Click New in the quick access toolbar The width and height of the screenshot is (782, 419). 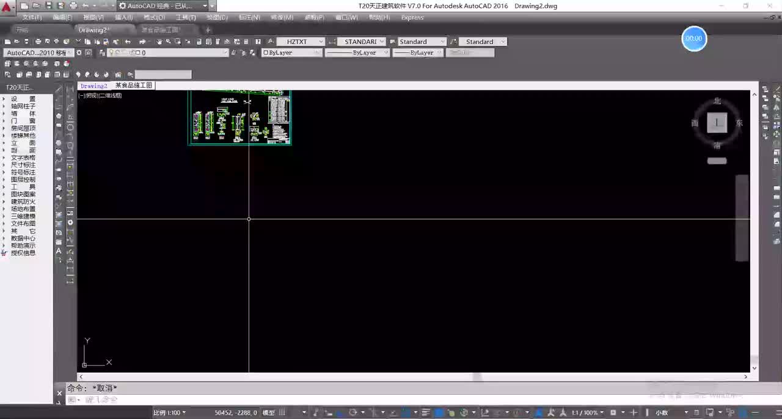[24, 5]
